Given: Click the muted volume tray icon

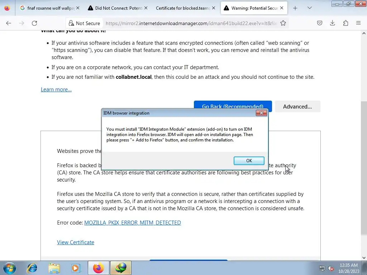Looking at the screenshot, I should point(331,268).
